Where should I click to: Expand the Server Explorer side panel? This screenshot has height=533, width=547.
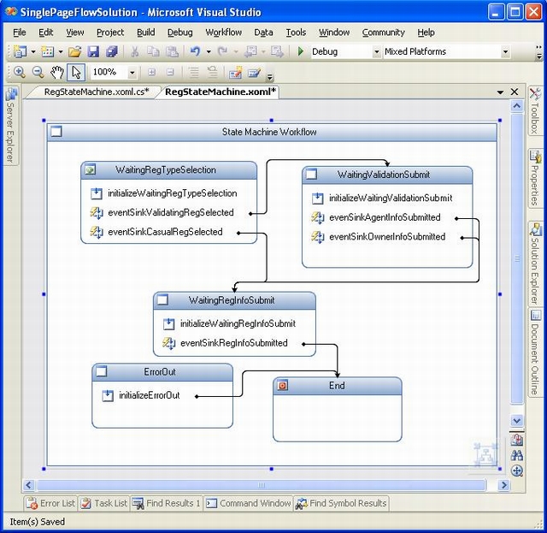(10, 126)
